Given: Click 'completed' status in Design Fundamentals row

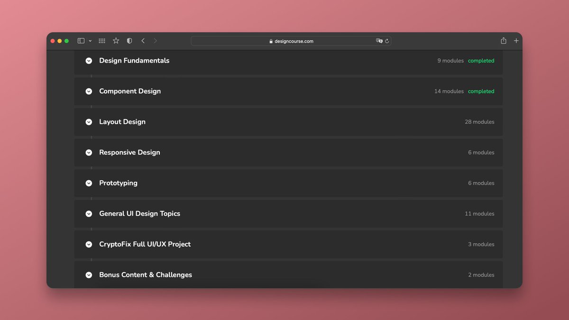Looking at the screenshot, I should click(x=481, y=61).
